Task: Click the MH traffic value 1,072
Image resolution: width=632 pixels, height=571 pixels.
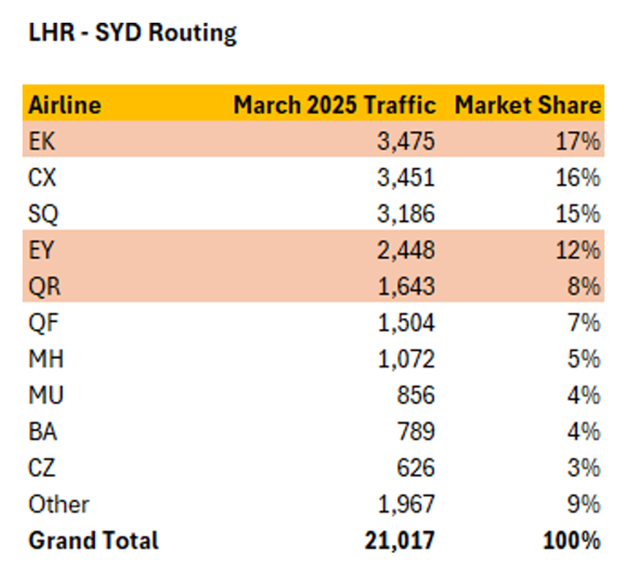Action: pyautogui.click(x=405, y=359)
